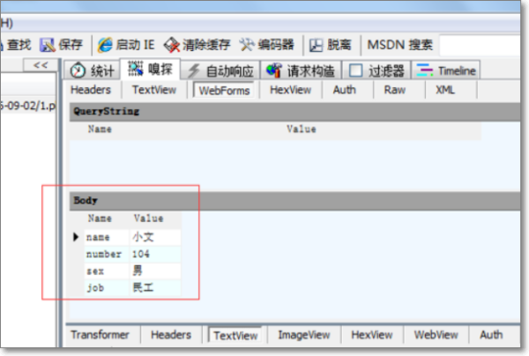
Task: Click the MSDN 搜索 search input box
Action: point(480,45)
